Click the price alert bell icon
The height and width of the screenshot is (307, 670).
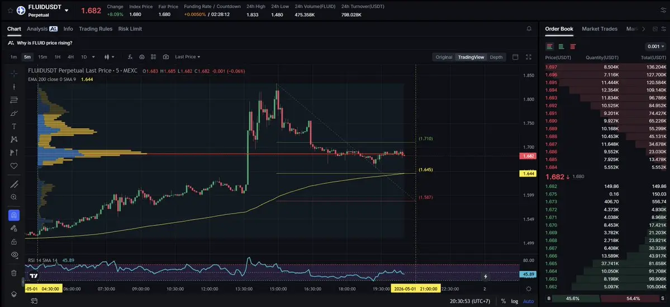pyautogui.click(x=529, y=29)
